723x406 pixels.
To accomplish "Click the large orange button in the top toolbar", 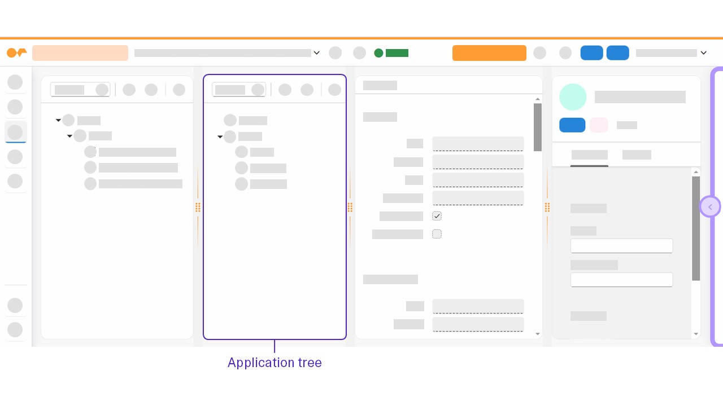I will (x=489, y=53).
